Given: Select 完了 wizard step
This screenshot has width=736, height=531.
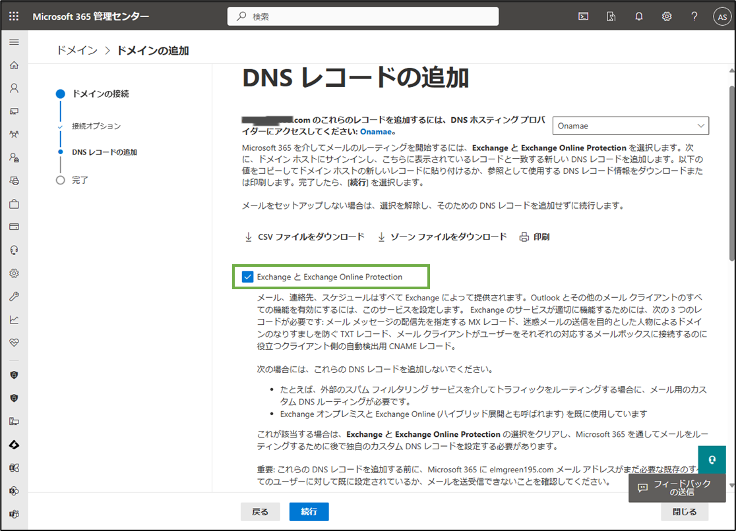Looking at the screenshot, I should 80,180.
